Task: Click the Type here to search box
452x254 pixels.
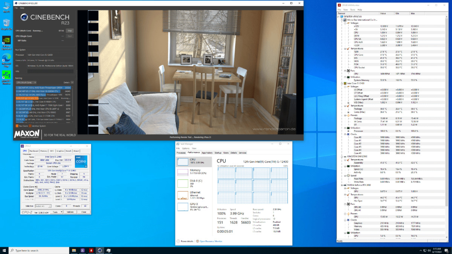Action: pos(38,250)
